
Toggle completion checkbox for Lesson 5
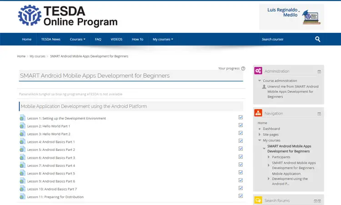pyautogui.click(x=241, y=149)
